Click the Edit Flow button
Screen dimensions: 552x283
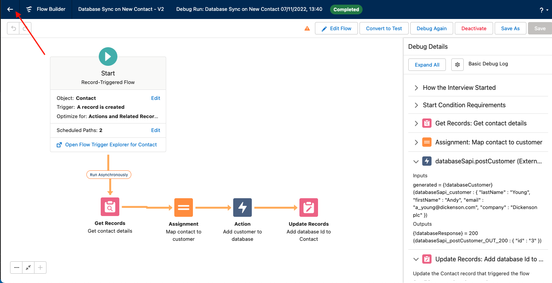336,28
